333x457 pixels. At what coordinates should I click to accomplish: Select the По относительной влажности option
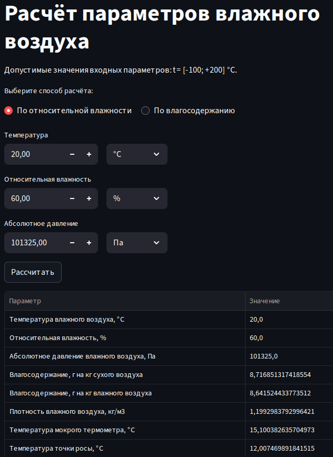click(x=8, y=111)
